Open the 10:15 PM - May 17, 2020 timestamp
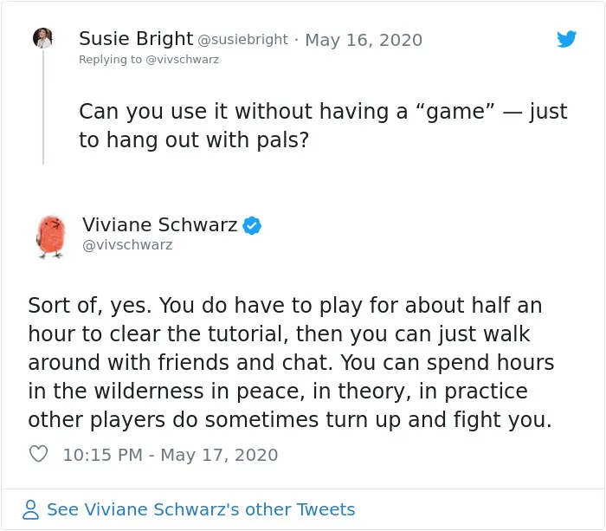Screen dimensions: 606x531 tap(171, 455)
